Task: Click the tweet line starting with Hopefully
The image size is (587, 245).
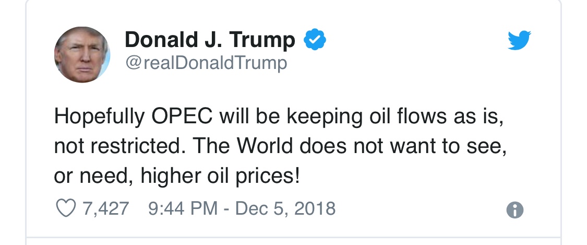Action: coord(279,117)
